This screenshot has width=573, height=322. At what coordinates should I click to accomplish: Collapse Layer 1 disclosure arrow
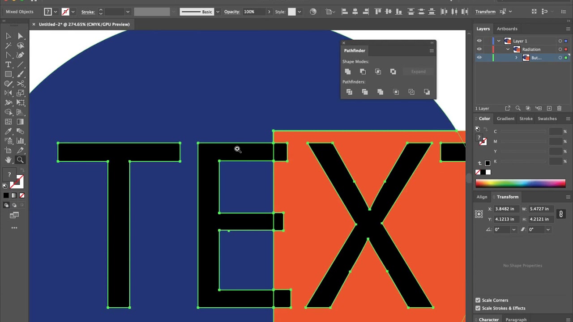(499, 41)
